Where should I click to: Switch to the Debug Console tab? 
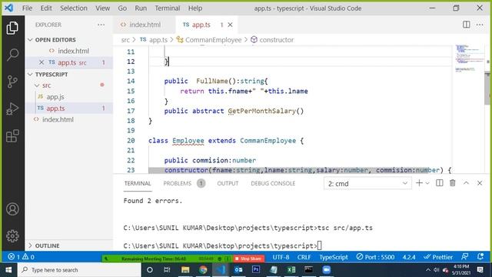pyautogui.click(x=273, y=183)
